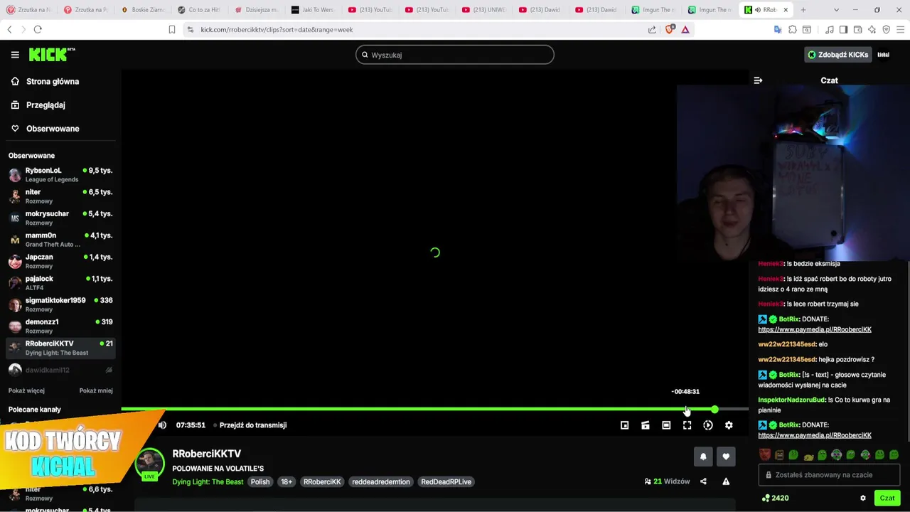Viewport: 910px width, 512px height.
Task: Click the red face emote in chat
Action: (x=764, y=454)
